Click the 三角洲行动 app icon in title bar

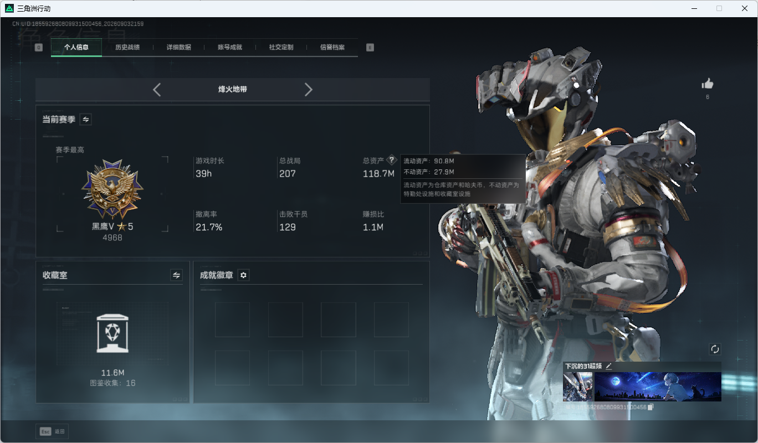point(9,8)
